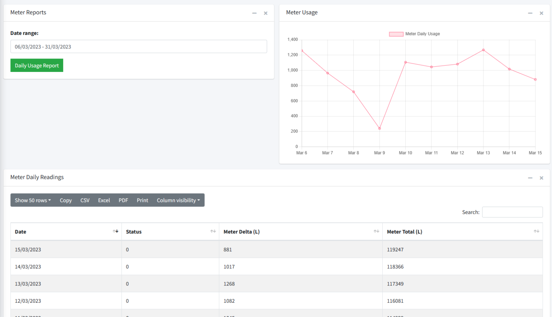Copy the table data to clipboard

[65, 200]
